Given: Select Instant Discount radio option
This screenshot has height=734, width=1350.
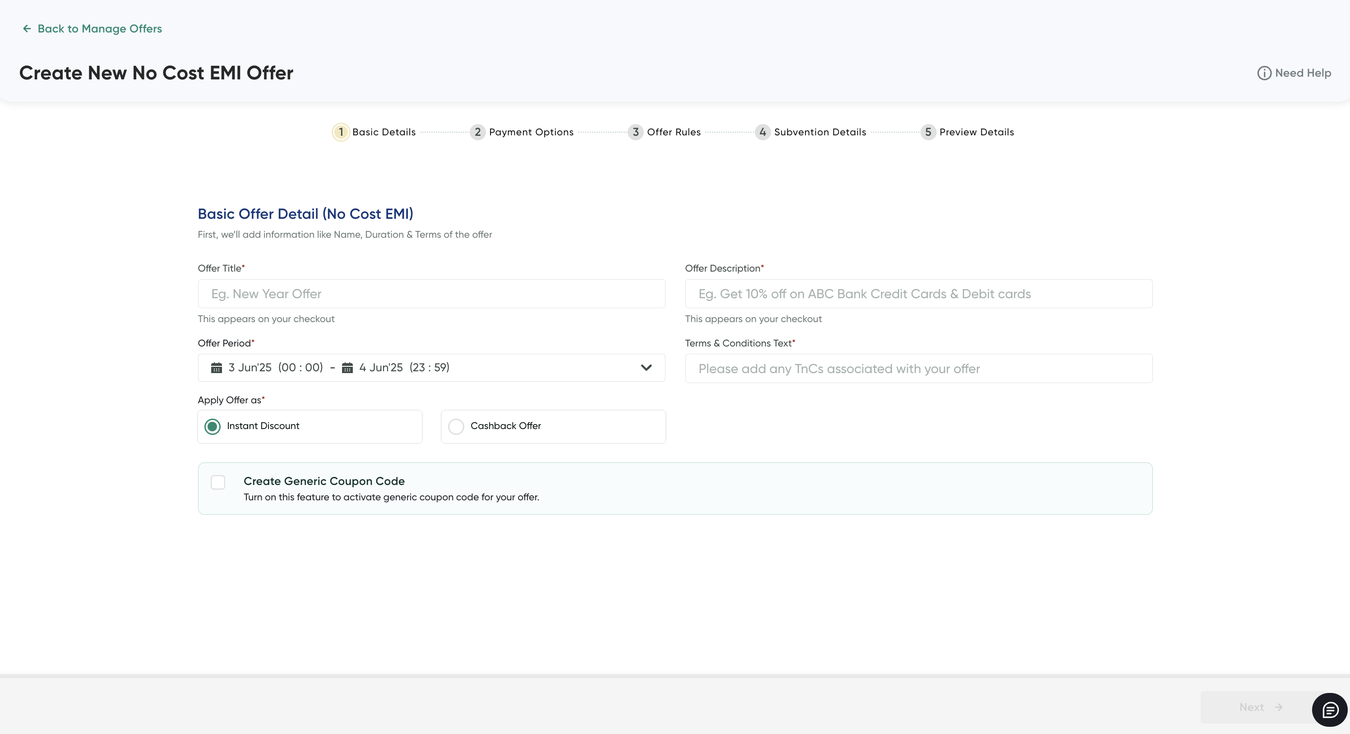Looking at the screenshot, I should point(212,426).
